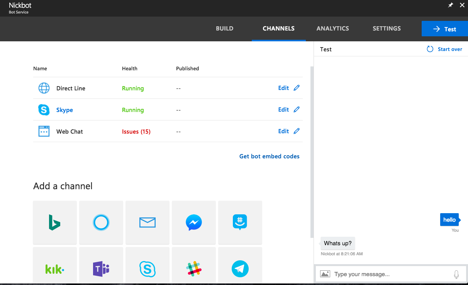Pin the Nickbot blade
Viewport: 468px width, 285px height.
pyautogui.click(x=450, y=5)
